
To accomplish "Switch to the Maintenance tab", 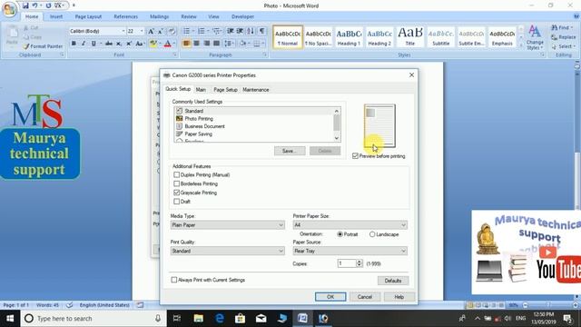I will tap(256, 90).
